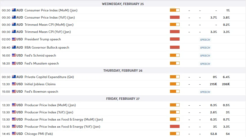Open the Consumer Price Index (MoM) event

(51, 10)
